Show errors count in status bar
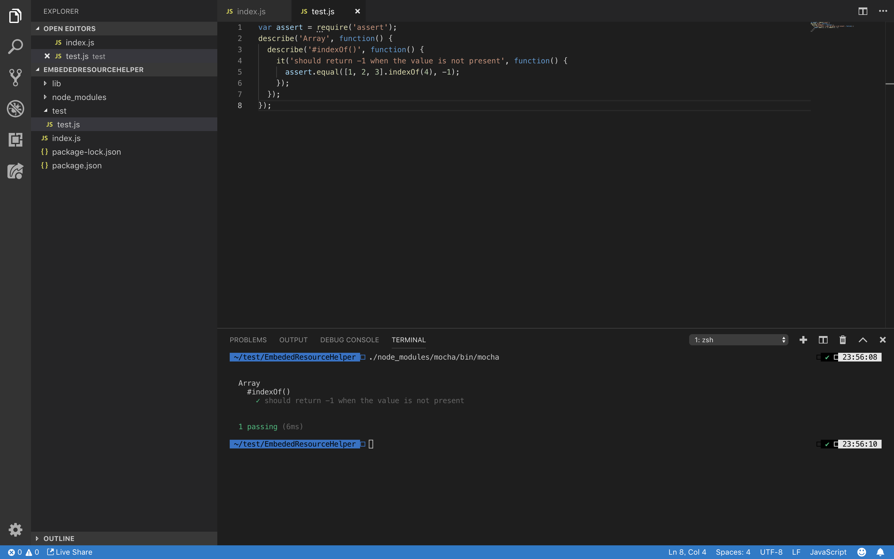The height and width of the screenshot is (559, 894). (x=15, y=552)
